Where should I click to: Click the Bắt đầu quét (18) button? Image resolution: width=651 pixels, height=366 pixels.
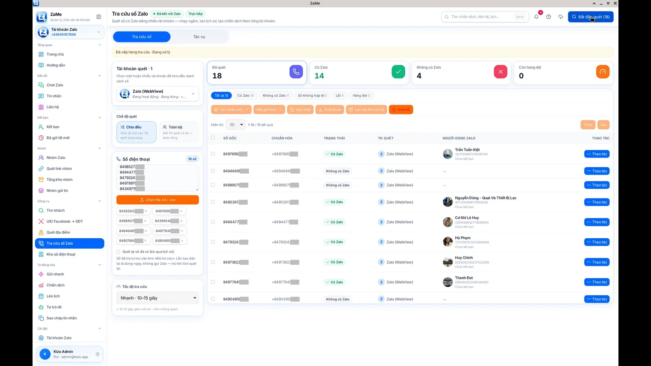click(591, 17)
